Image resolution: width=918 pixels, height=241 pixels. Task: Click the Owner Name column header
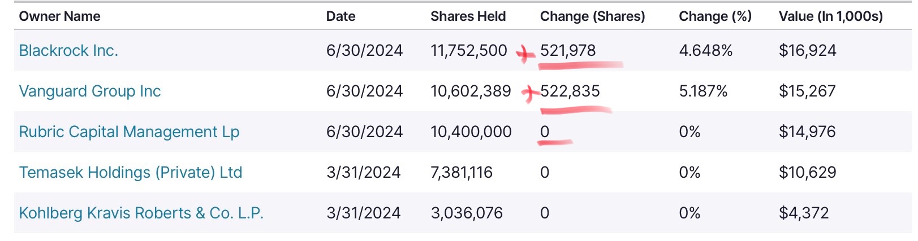[59, 16]
